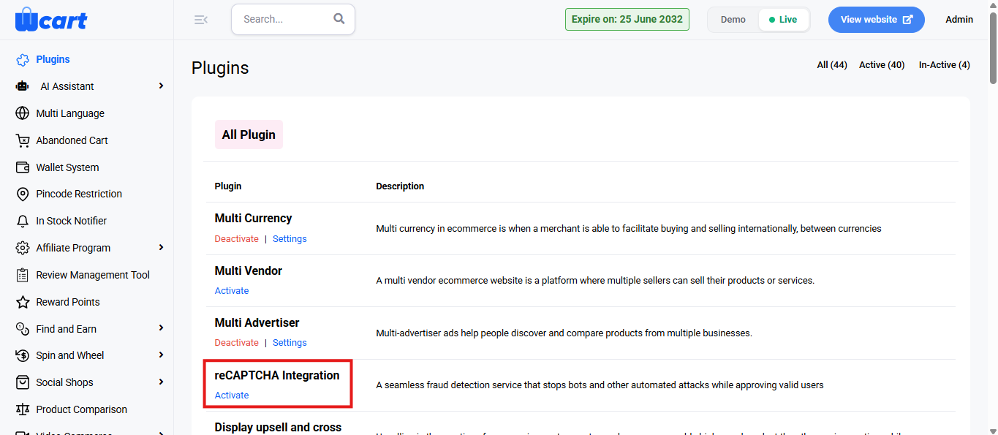Expand the Social Shops submenu arrow
Viewport: 998px width, 435px height.
tap(161, 382)
